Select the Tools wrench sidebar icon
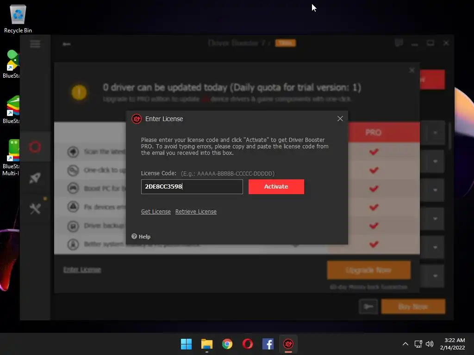Image resolution: width=474 pixels, height=355 pixels. pos(35,208)
